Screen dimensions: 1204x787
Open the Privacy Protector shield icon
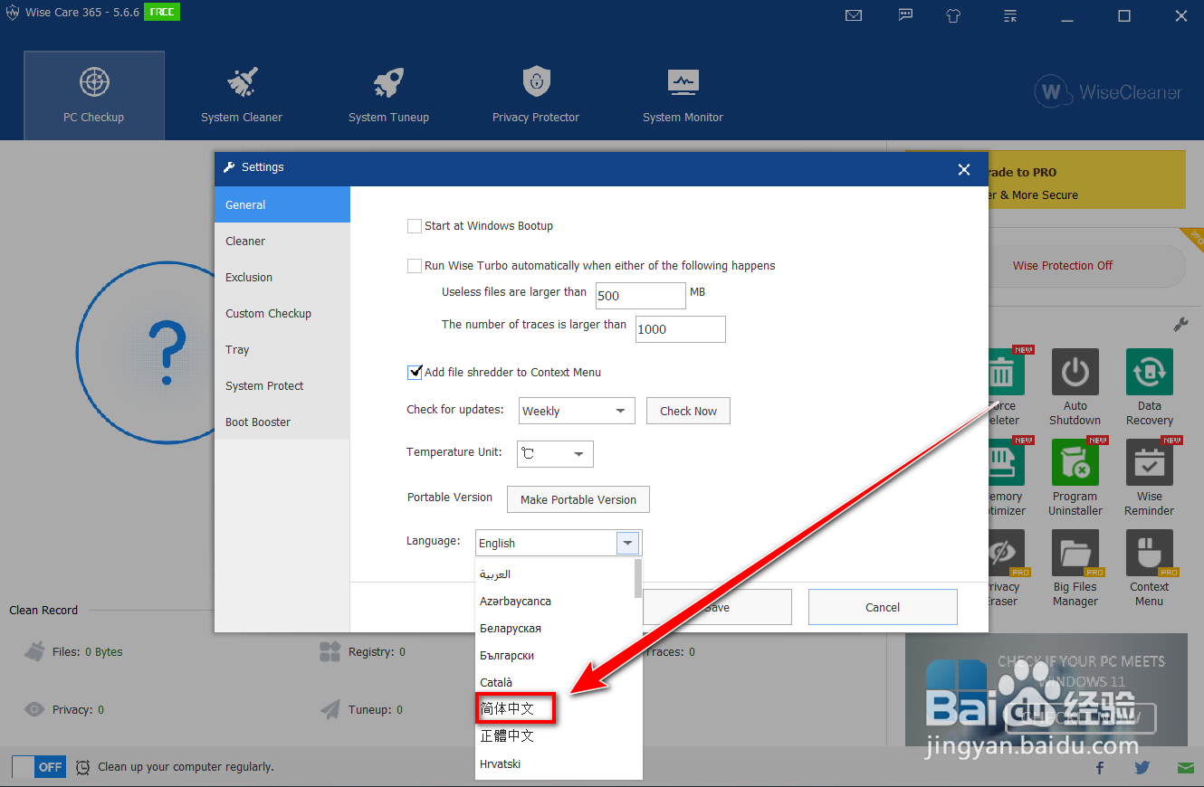[536, 82]
